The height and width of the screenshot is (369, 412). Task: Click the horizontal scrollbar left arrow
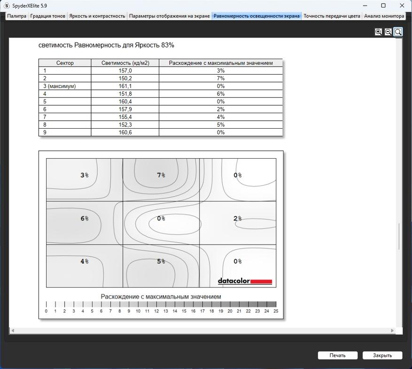(12, 331)
